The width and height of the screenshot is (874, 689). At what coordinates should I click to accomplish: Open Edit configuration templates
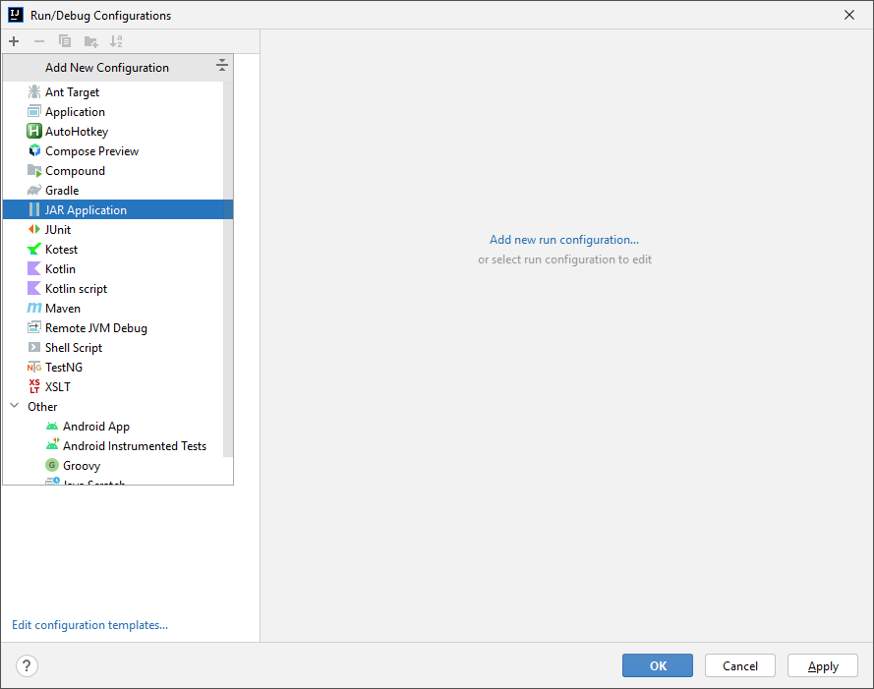(89, 624)
